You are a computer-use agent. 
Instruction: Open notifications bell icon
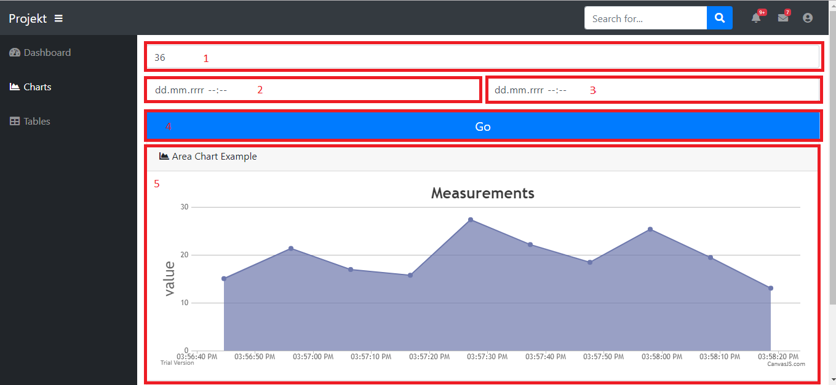(756, 18)
